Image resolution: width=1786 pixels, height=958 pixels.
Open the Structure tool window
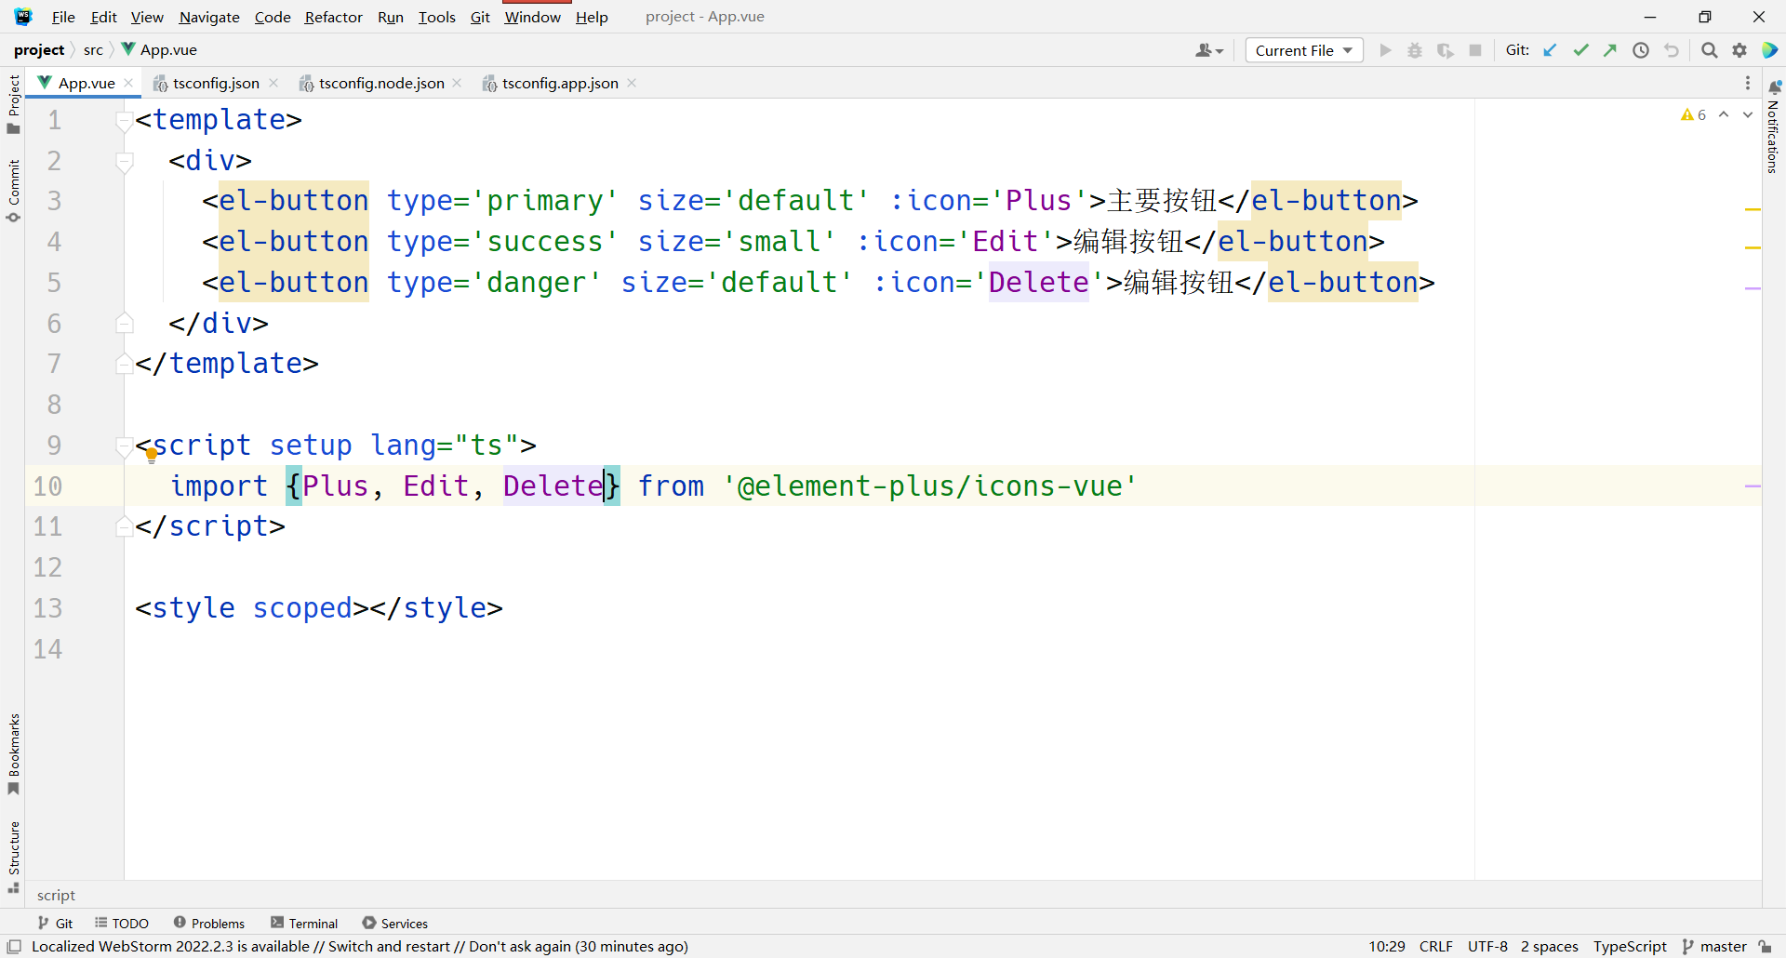[x=13, y=857]
